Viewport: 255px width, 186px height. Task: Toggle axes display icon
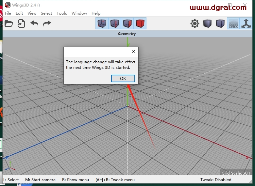(x=246, y=23)
